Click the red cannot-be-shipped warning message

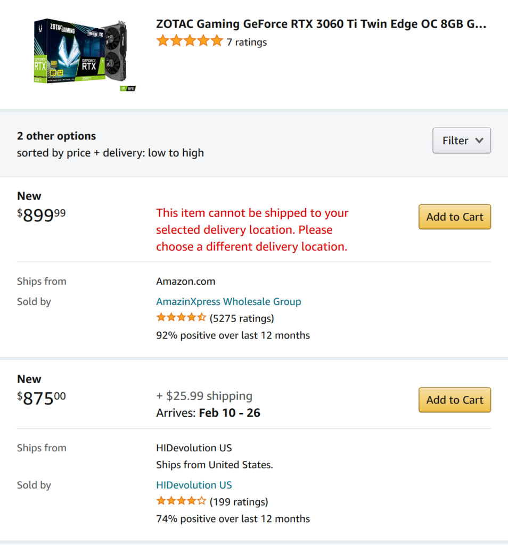coord(252,230)
